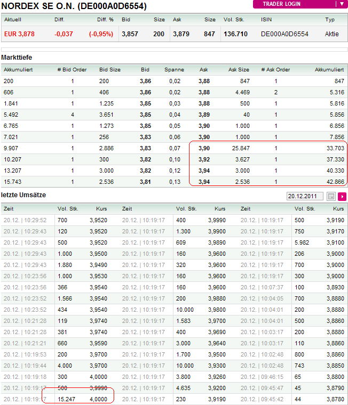348x405 pixels.
Task: Click the ask price 3,92 row
Action: click(204, 159)
